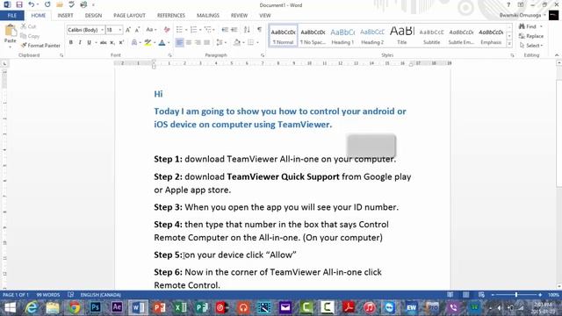Screen dimensions: 562x316
Task: Switch to the REFERENCES tab
Action: tap(171, 16)
